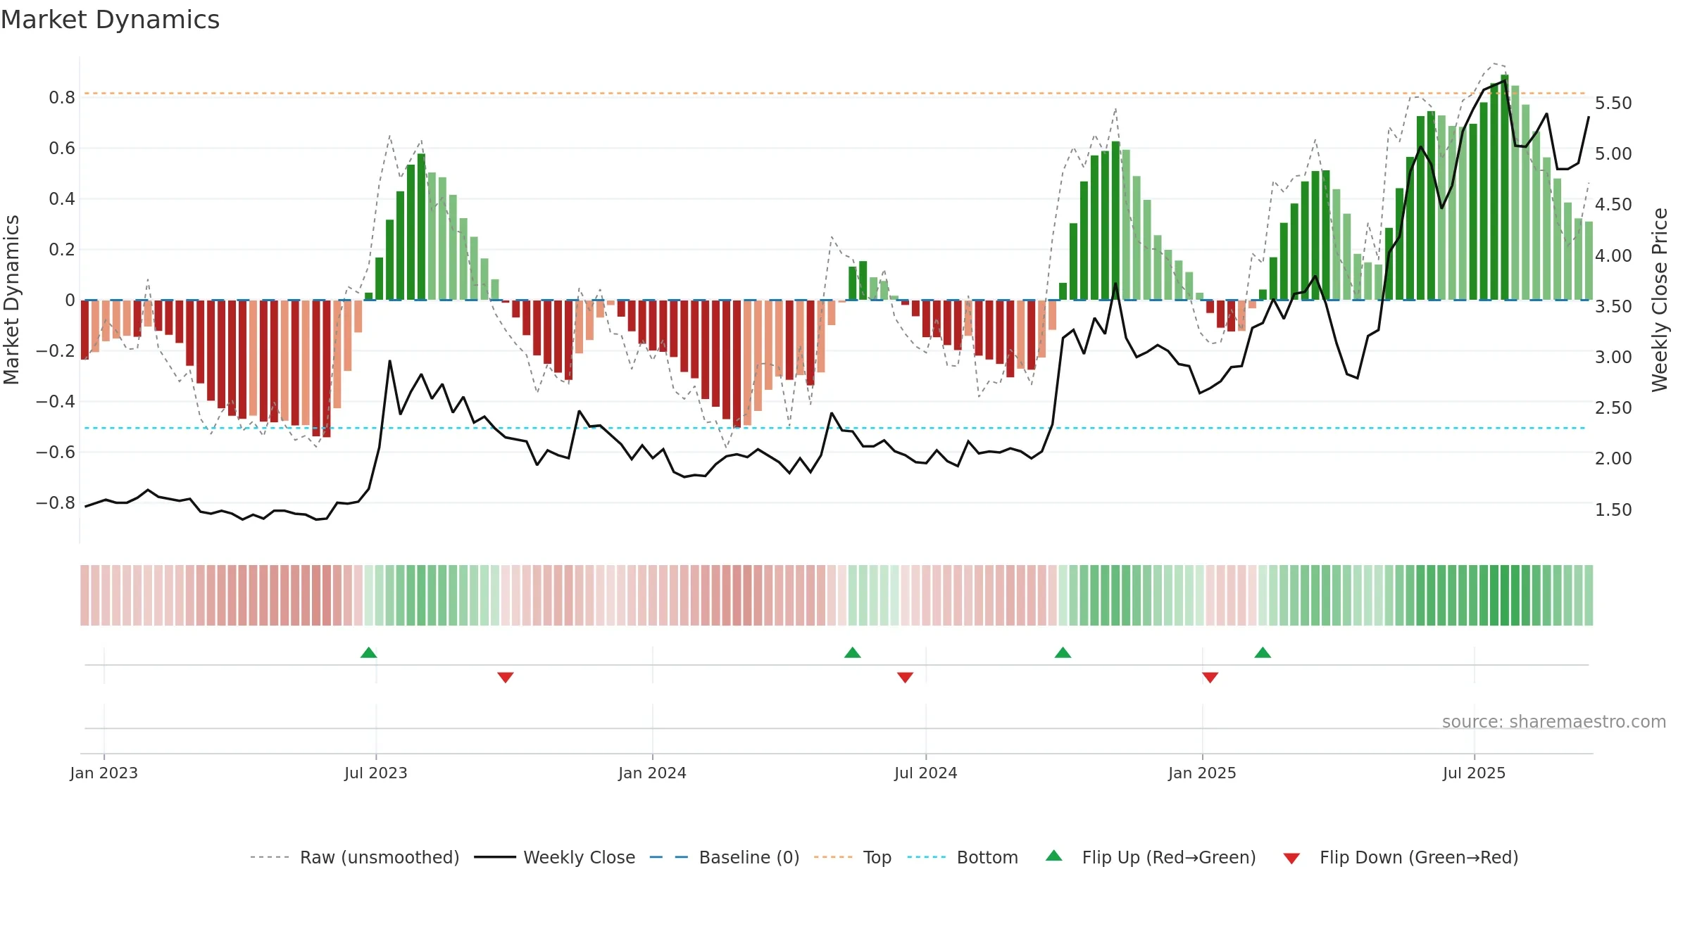Click the 3.50 price axis tick
This screenshot has height=950, width=1690.
(x=1613, y=307)
